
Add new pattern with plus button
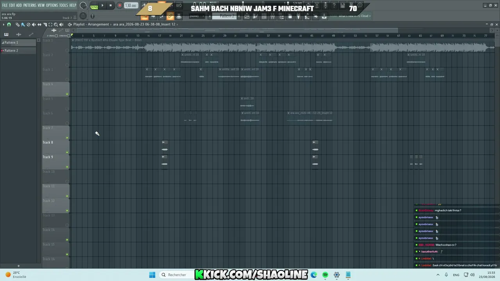(239, 16)
